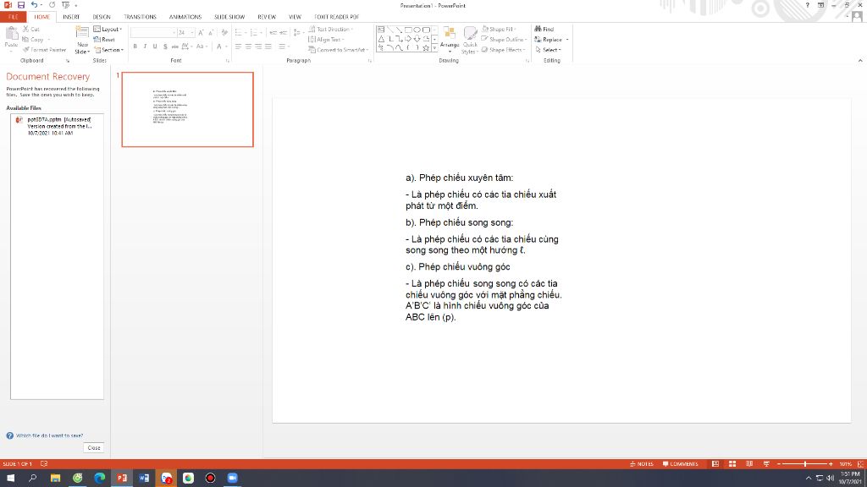Open COMMENTS pane from status bar
This screenshot has width=867, height=487.
[x=680, y=464]
